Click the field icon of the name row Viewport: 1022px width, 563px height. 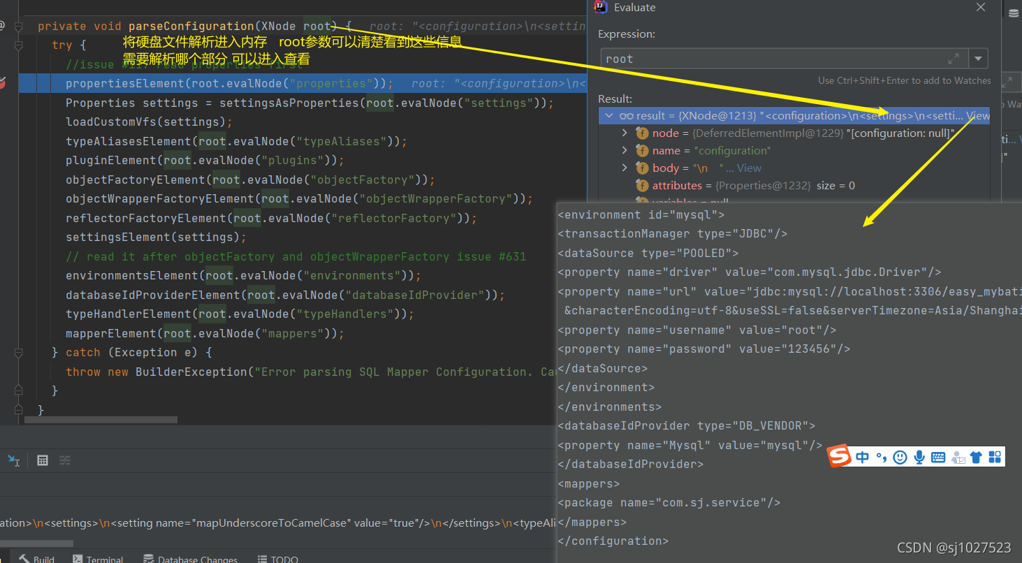click(x=642, y=150)
